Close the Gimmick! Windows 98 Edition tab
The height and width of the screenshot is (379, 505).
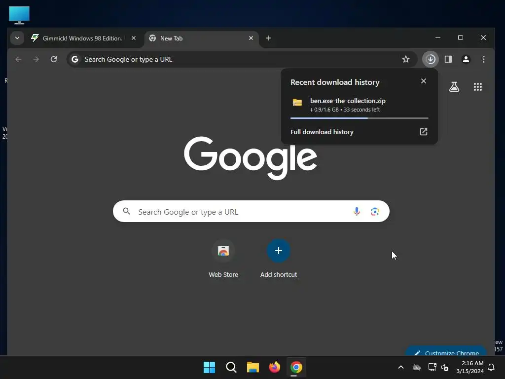(134, 38)
